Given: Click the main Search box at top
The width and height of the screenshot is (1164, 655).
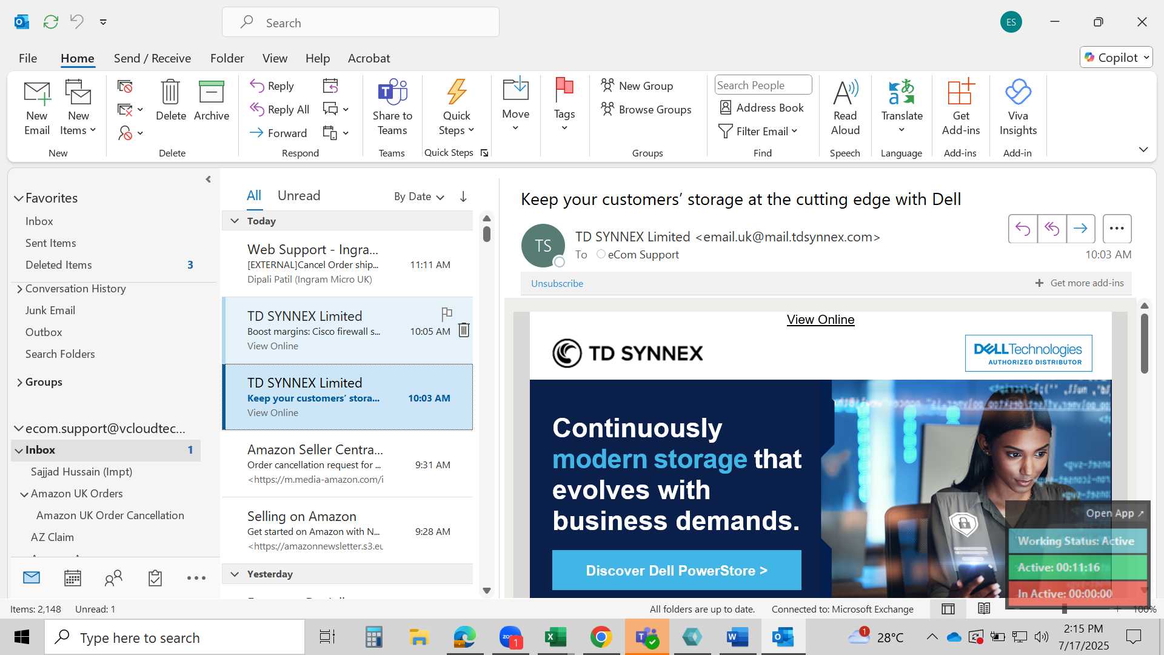Looking at the screenshot, I should point(361,22).
